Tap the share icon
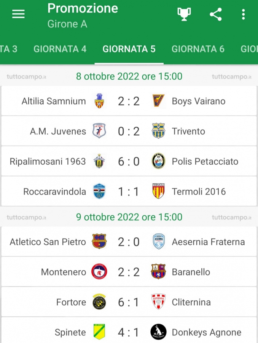The width and height of the screenshot is (258, 343). point(216,14)
